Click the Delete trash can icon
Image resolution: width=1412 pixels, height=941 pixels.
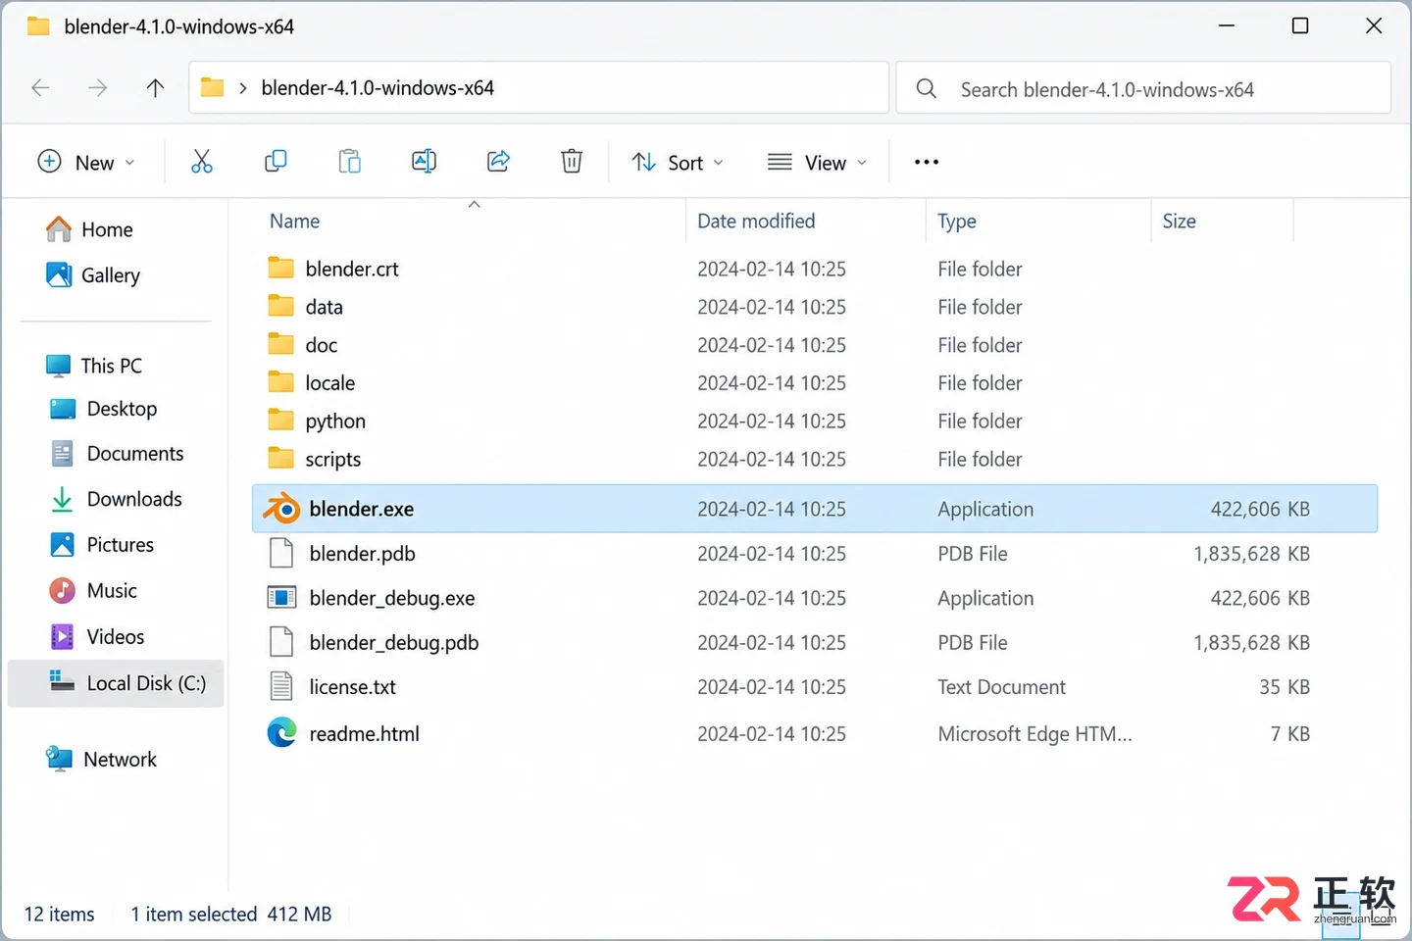[x=572, y=162]
